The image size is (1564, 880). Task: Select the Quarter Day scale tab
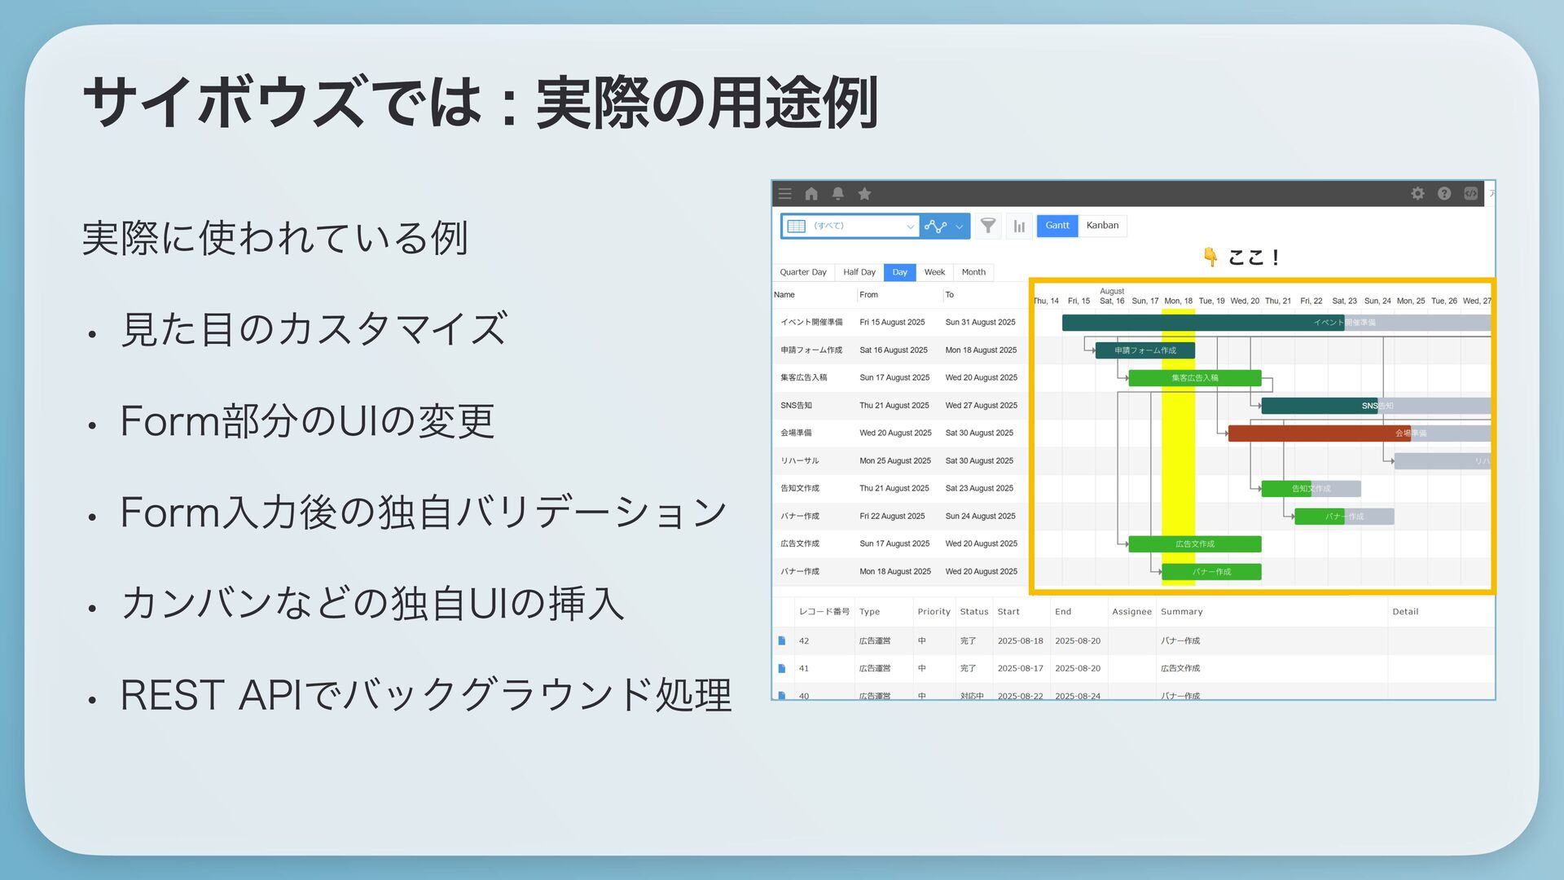[x=802, y=272]
